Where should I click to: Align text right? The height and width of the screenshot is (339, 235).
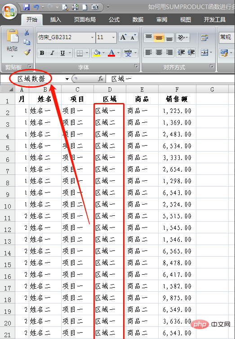pos(169,53)
